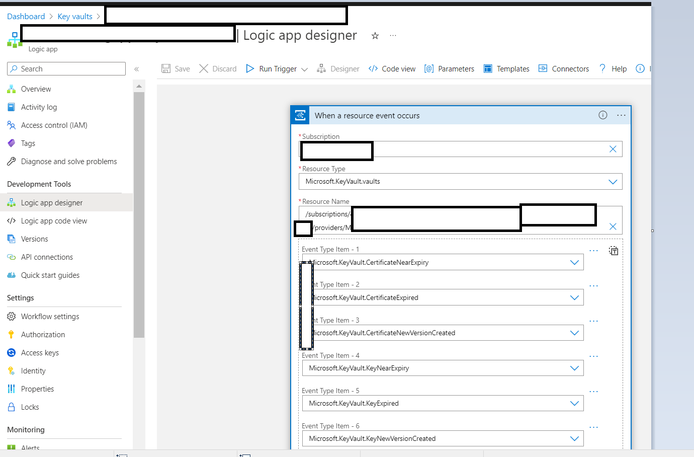This screenshot has width=694, height=457.
Task: Open Logic app code view
Action: coord(54,221)
